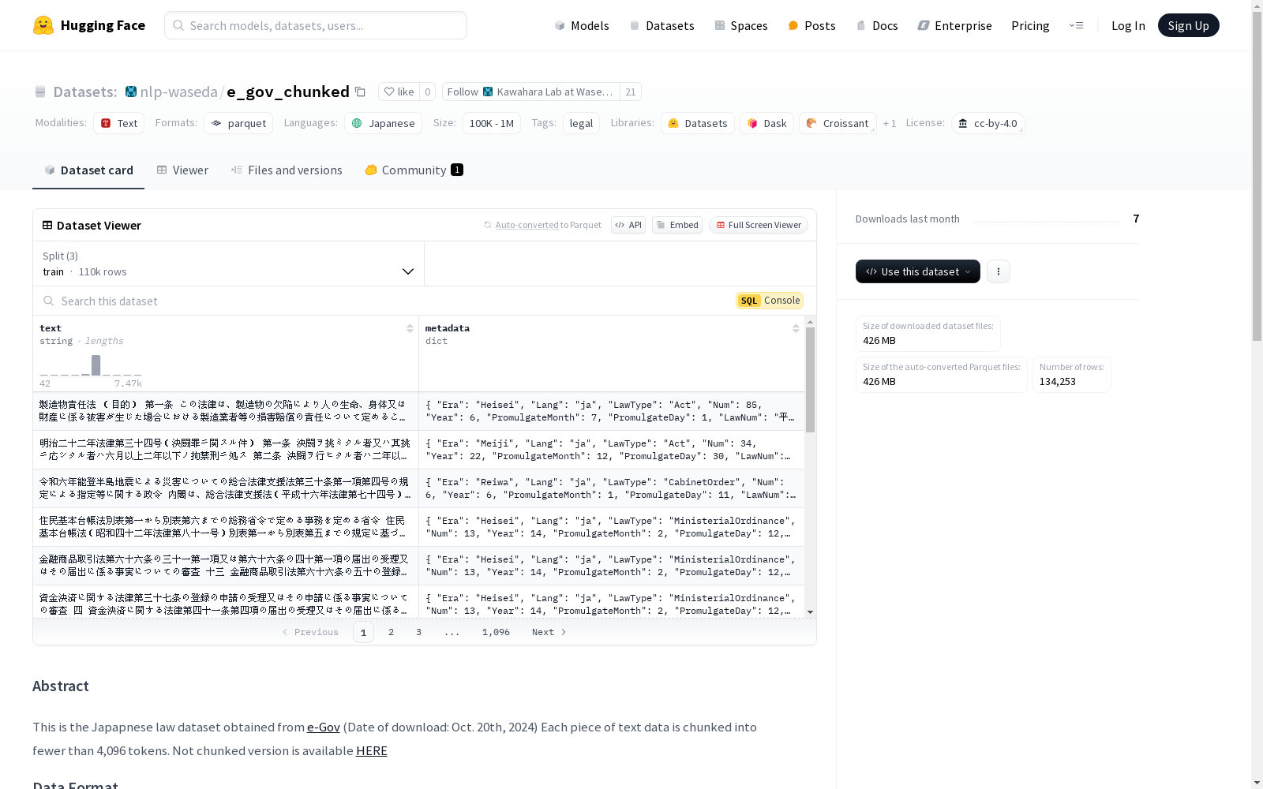Switch to the Dataset card tab
This screenshot has height=789, width=1263.
tap(88, 170)
